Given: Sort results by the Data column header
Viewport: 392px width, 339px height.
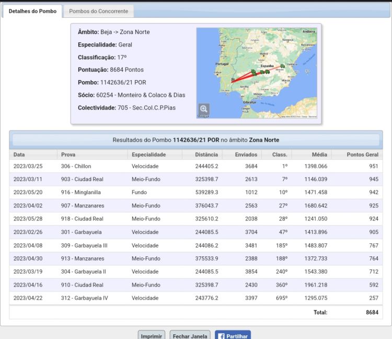Looking at the screenshot, I should click(19, 155).
